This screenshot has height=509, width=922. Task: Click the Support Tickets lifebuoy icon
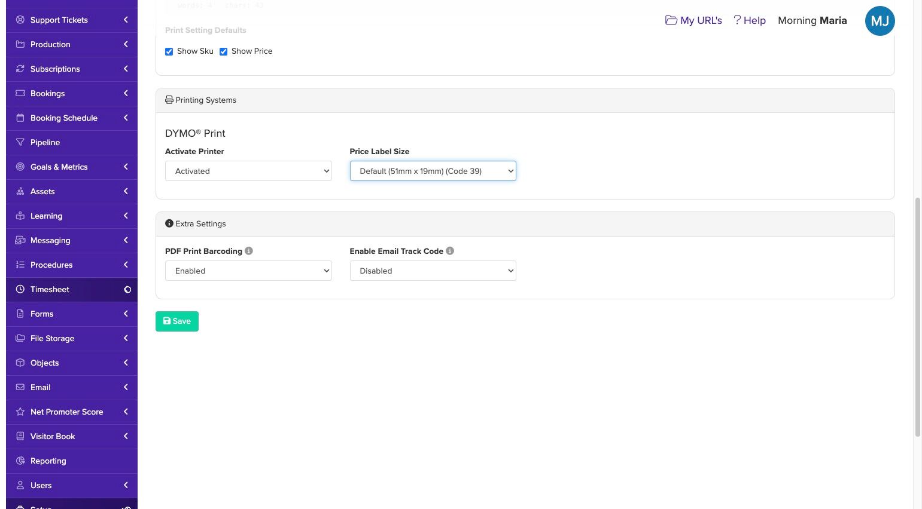pyautogui.click(x=20, y=20)
